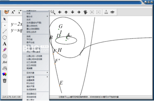
Task: Select the circle tool
Action: pyautogui.click(x=5, y=38)
